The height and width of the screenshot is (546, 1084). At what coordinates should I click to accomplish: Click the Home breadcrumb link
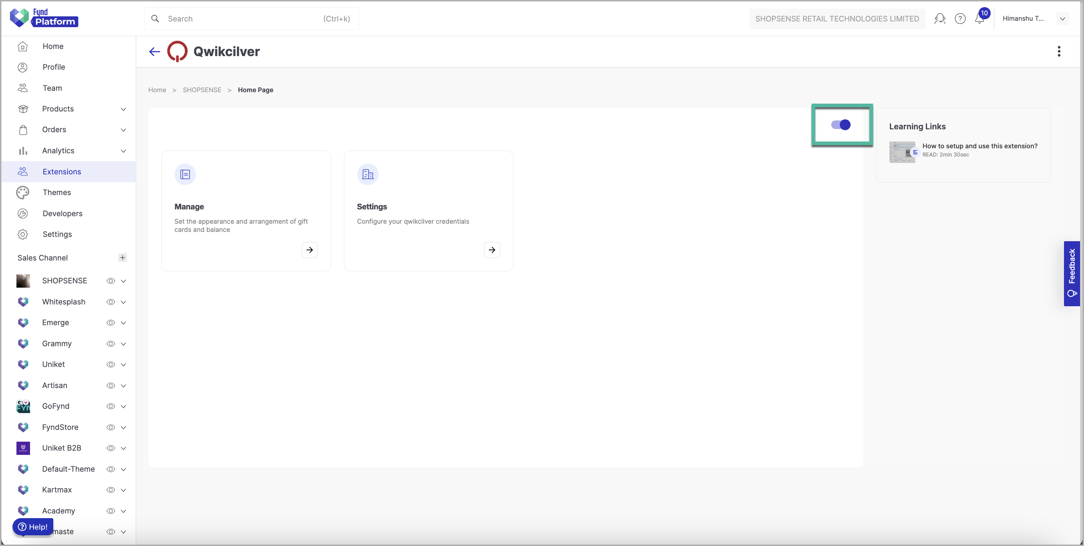pyautogui.click(x=157, y=90)
